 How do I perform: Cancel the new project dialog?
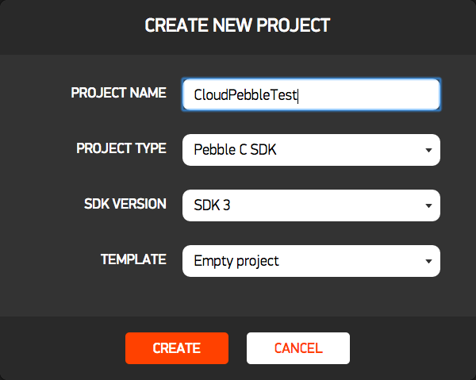tap(297, 347)
